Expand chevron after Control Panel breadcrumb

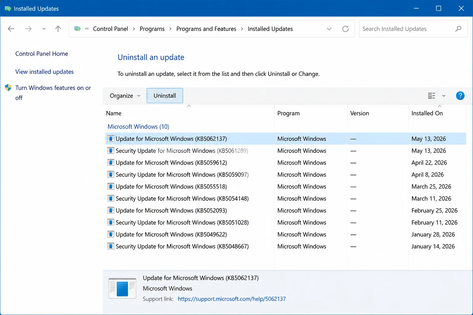pyautogui.click(x=134, y=29)
